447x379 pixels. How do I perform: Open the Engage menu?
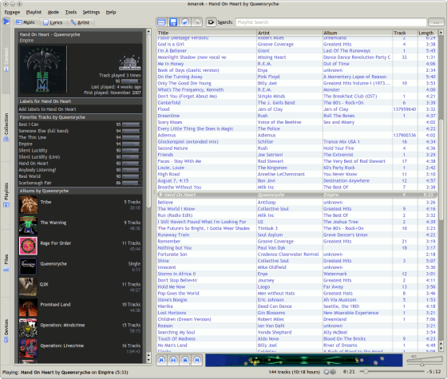[x=12, y=12]
